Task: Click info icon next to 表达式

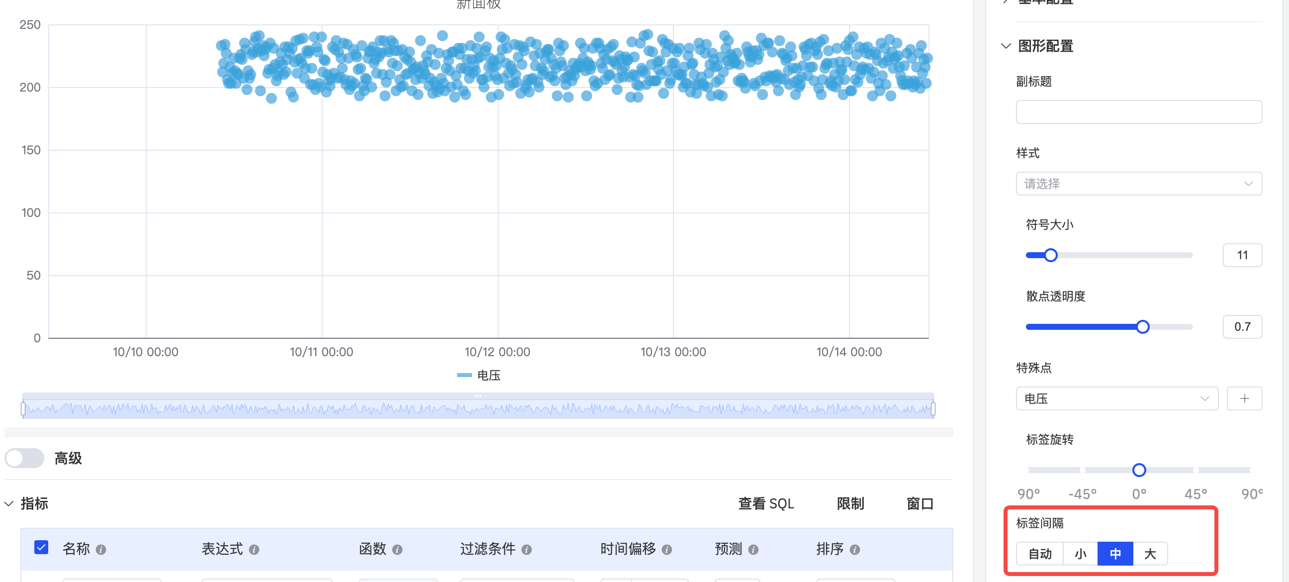Action: coord(254,550)
